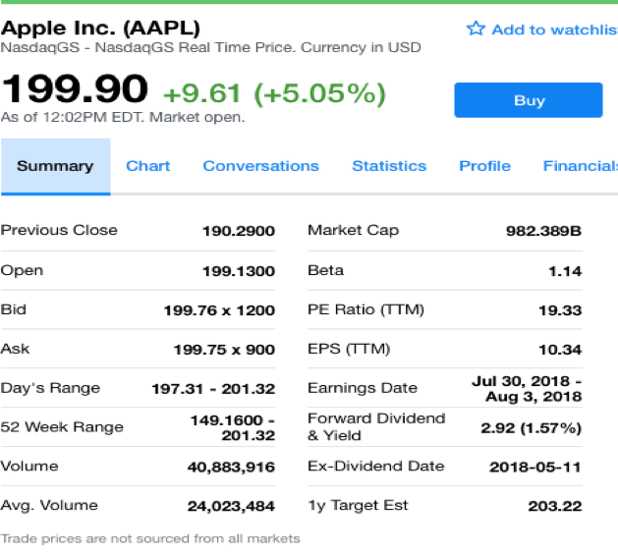618x556 pixels.
Task: Open the Statistics tab
Action: coord(389,166)
